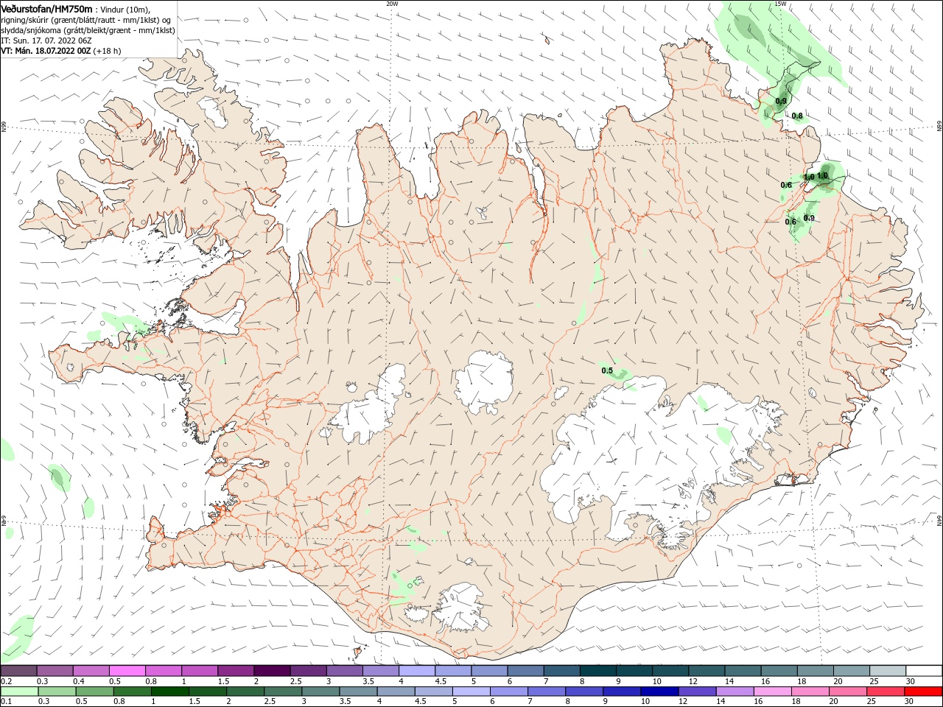Click the 66N latitude label on left edge
This screenshot has height=707, width=943.
[4, 127]
